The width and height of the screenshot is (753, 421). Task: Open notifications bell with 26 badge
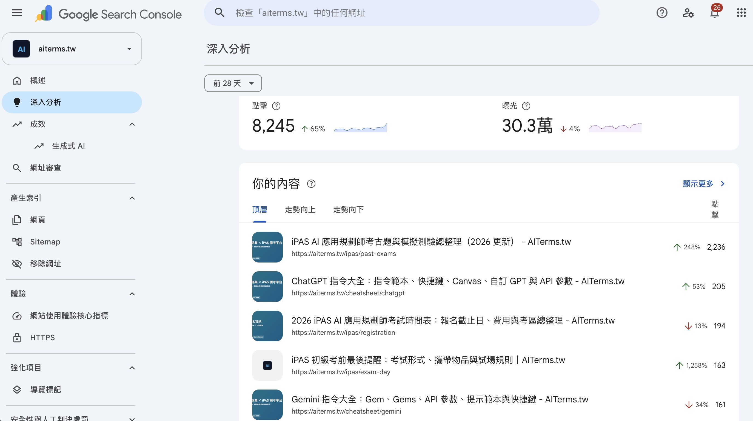pyautogui.click(x=715, y=12)
